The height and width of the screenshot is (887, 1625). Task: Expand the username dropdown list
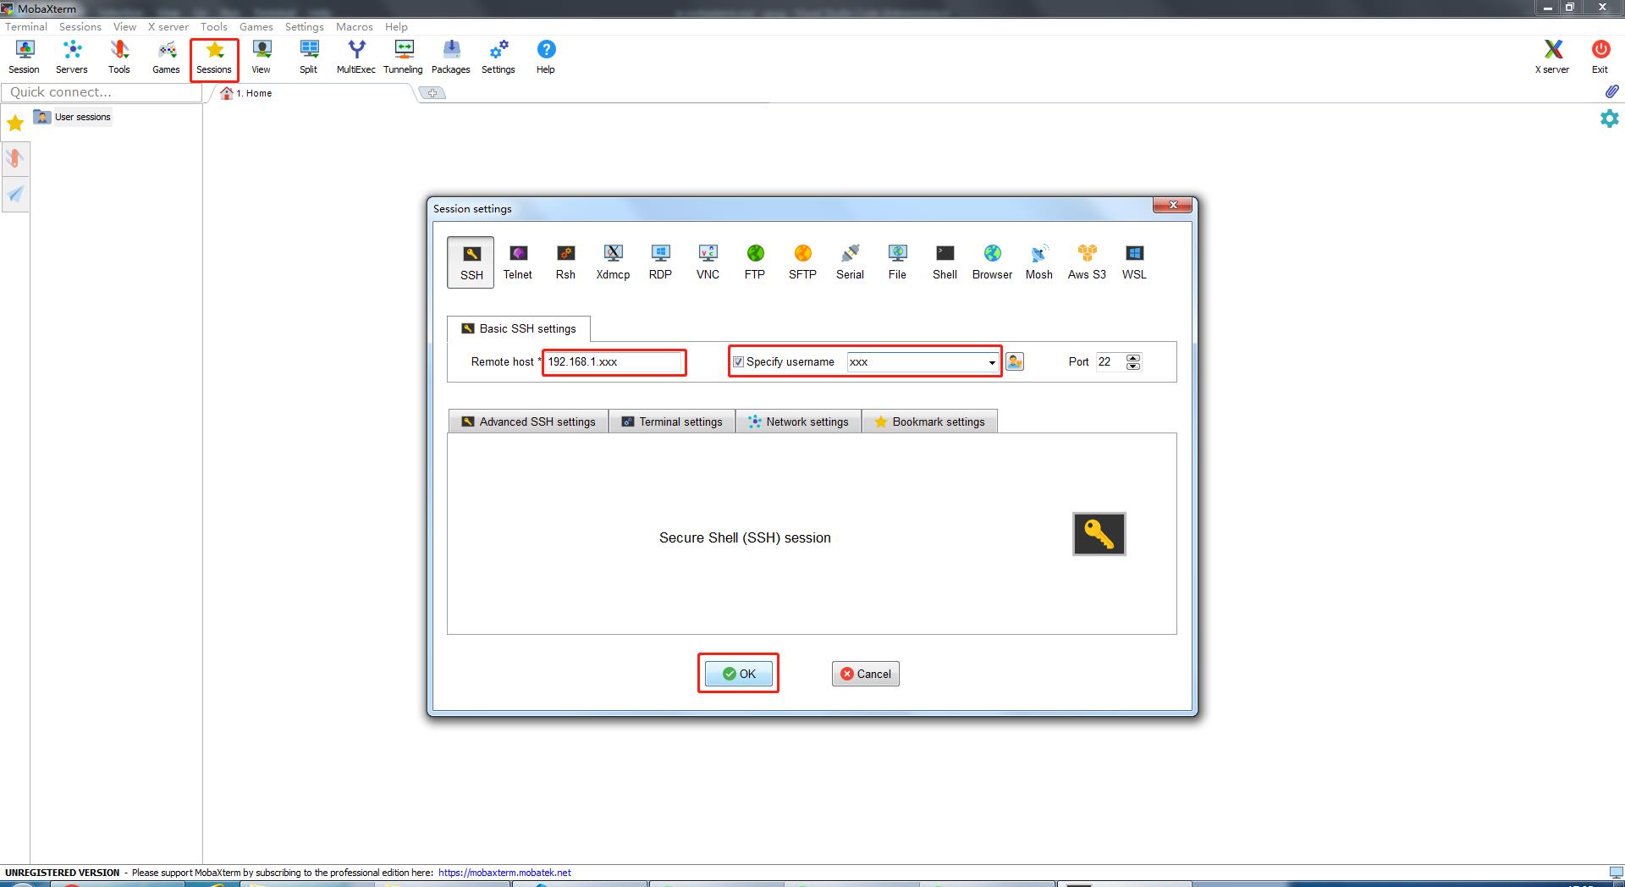coord(992,362)
